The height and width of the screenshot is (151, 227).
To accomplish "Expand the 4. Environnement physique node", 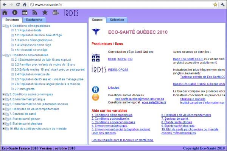I will pyautogui.click(x=4, y=99).
